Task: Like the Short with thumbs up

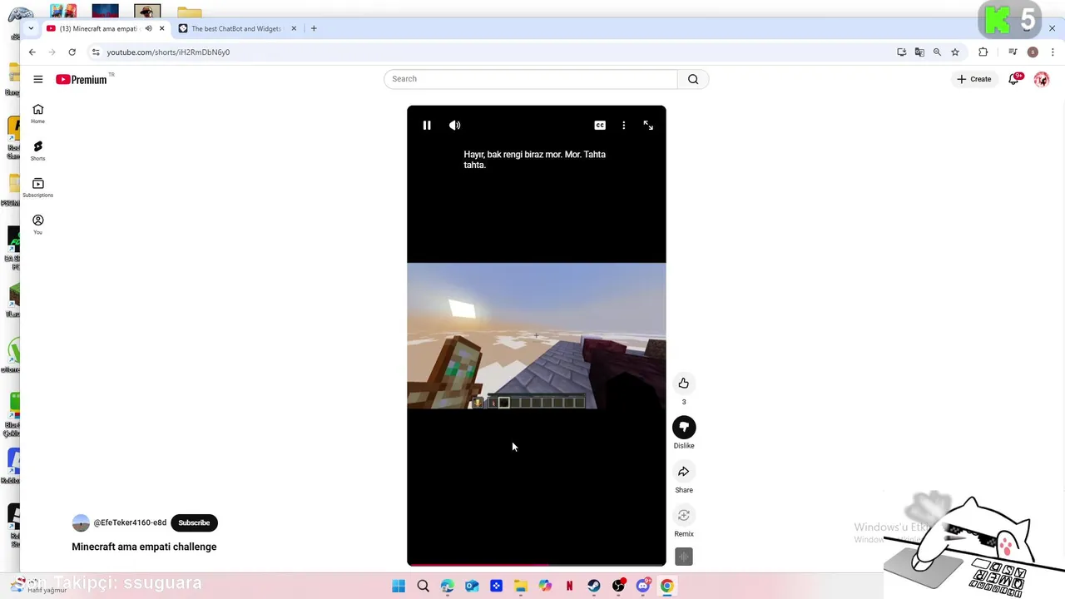Action: click(x=684, y=383)
